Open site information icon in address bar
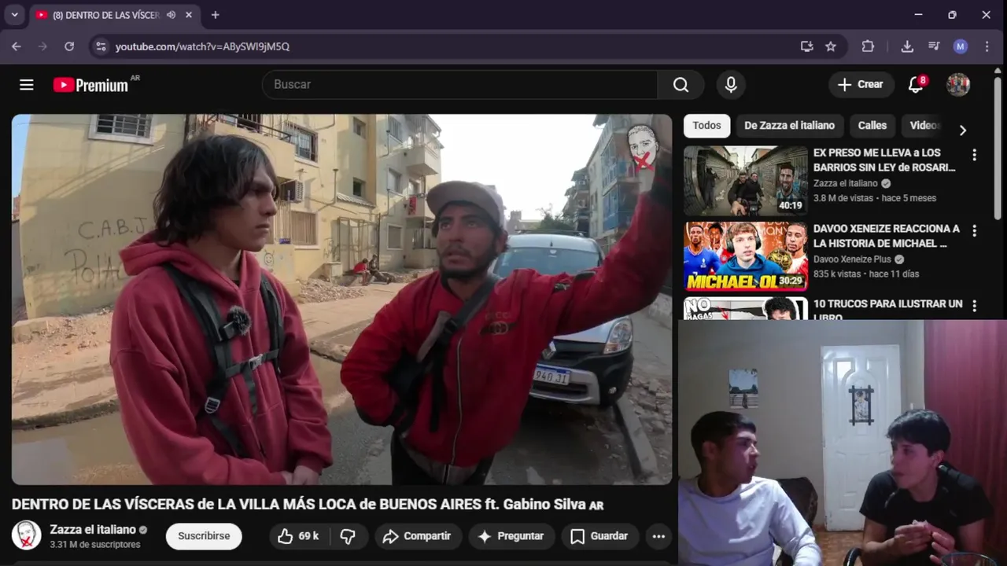 coord(101,46)
